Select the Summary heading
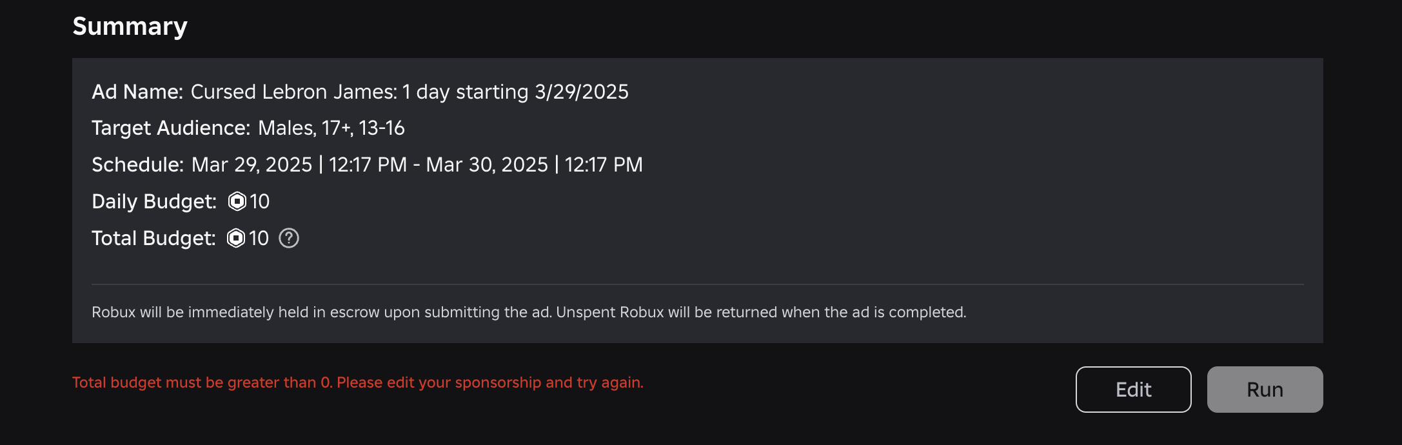1402x445 pixels. pos(130,26)
